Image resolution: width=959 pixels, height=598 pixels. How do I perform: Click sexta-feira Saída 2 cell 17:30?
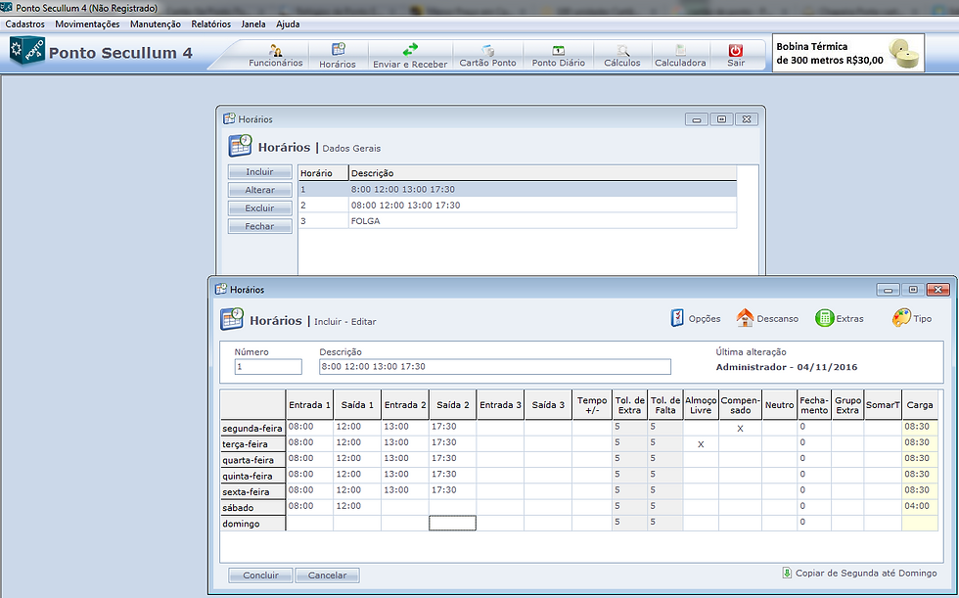[452, 491]
